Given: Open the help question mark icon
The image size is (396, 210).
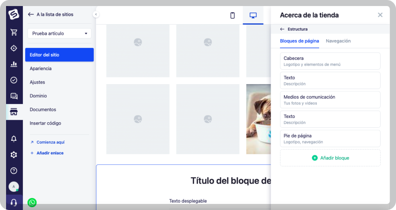Looking at the screenshot, I should point(14,171).
